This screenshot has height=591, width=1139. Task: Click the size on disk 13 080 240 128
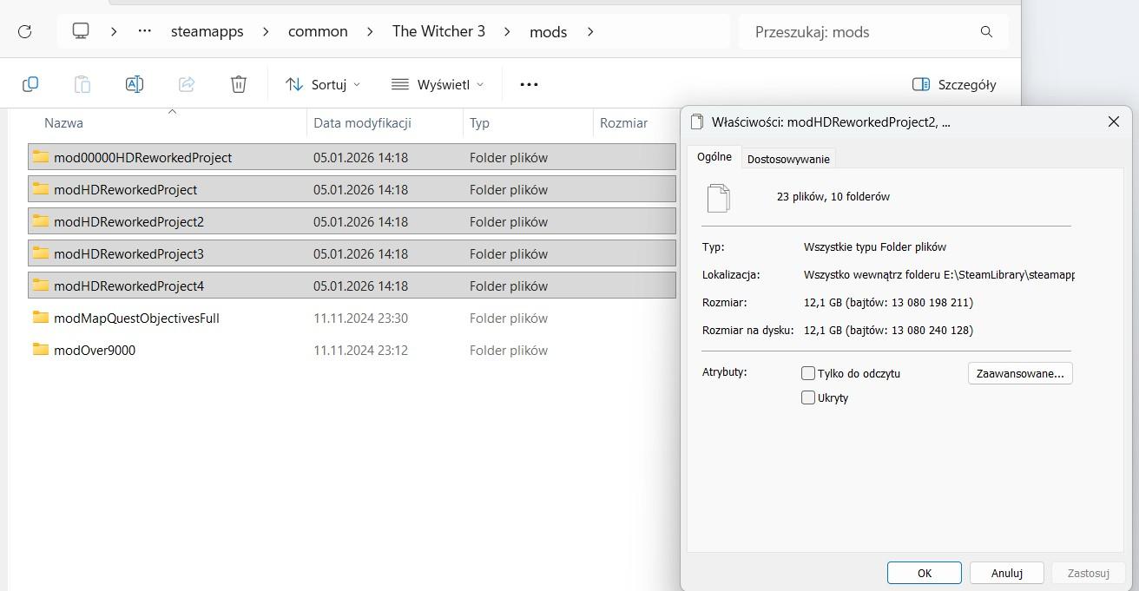888,330
